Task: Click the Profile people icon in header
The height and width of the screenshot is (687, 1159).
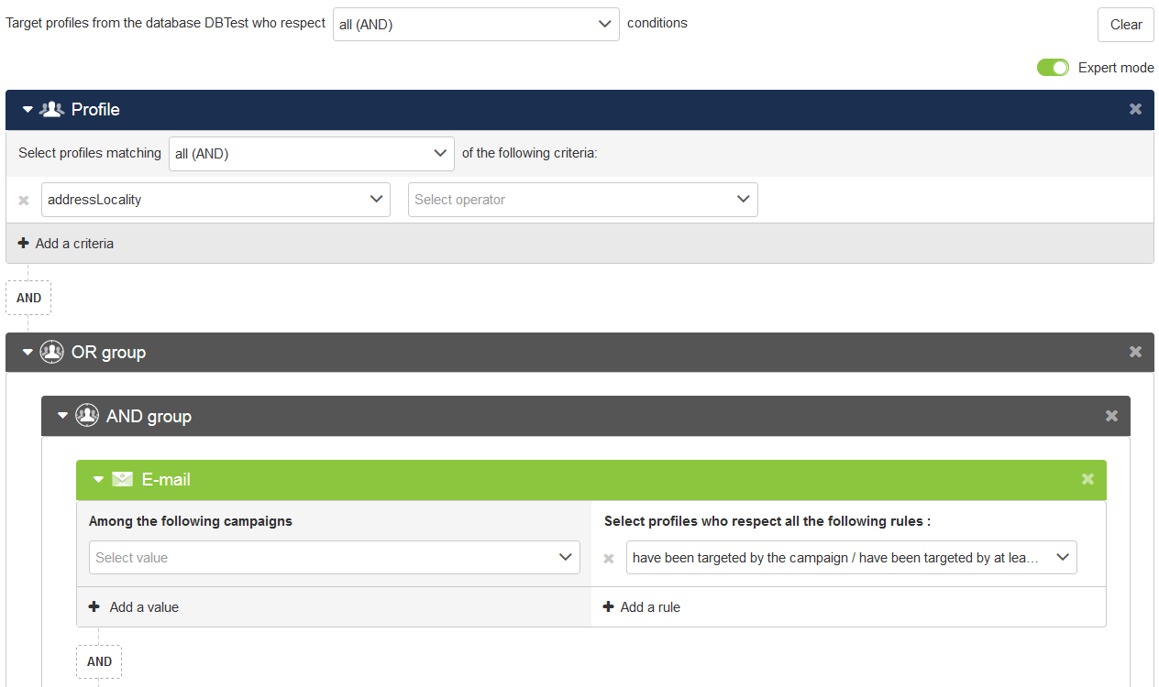Action: (x=52, y=109)
